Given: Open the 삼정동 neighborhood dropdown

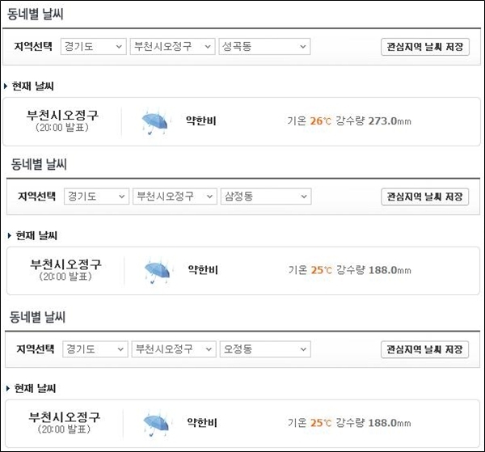Looking at the screenshot, I should [266, 196].
